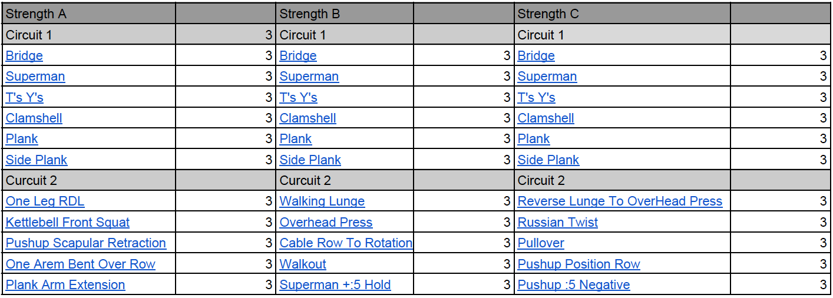Open the Reverse Lunge To OverHead Press link
The height and width of the screenshot is (298, 833).
point(620,201)
